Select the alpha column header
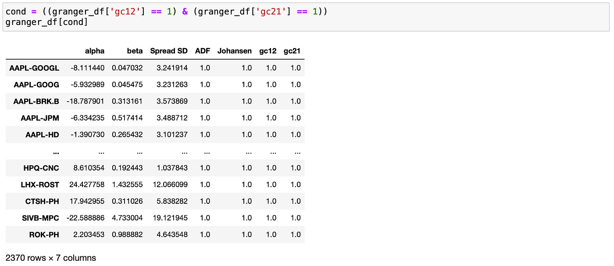Image resolution: width=614 pixels, height=266 pixels. [x=95, y=51]
